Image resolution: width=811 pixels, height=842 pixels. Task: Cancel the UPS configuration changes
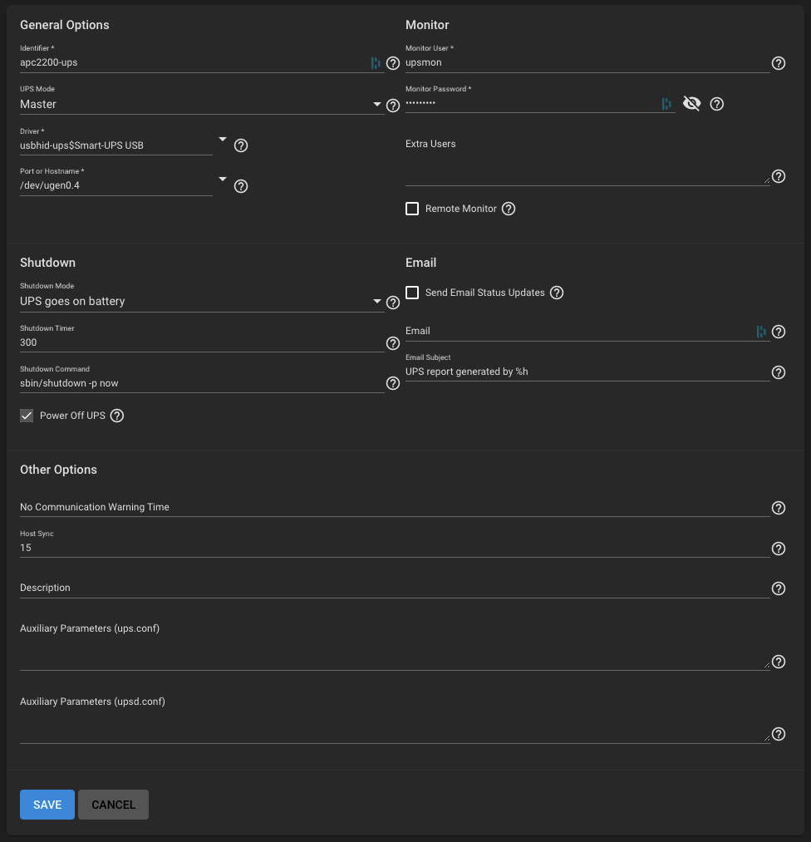coord(113,805)
